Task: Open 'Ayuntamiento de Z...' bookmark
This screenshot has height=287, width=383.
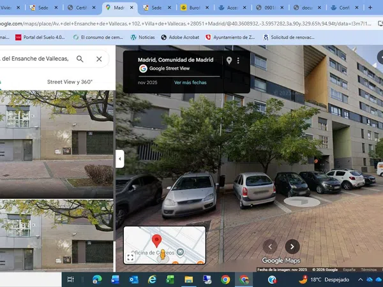Action: click(230, 38)
